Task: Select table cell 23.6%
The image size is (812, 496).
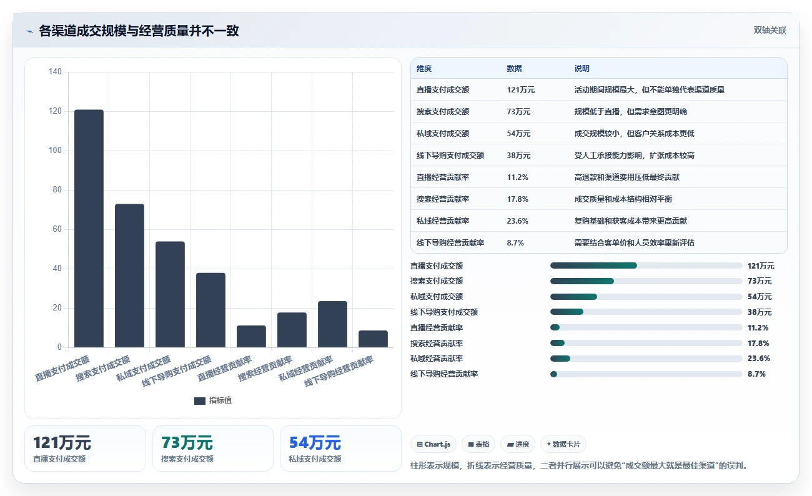Action: tap(518, 221)
